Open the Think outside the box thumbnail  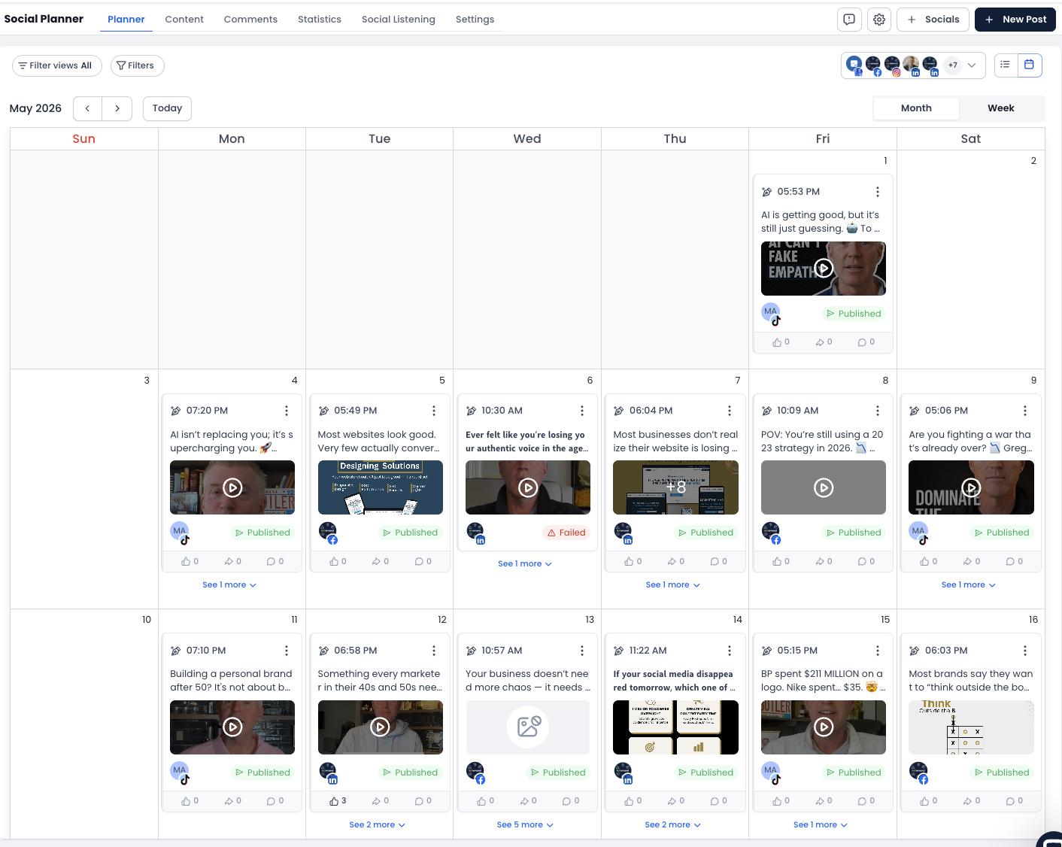pos(971,727)
